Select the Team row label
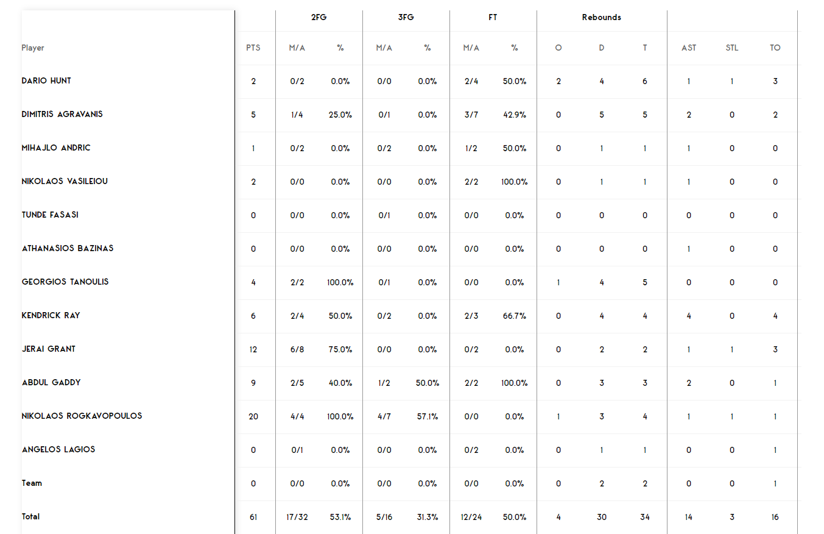This screenshot has height=534, width=824. (32, 483)
